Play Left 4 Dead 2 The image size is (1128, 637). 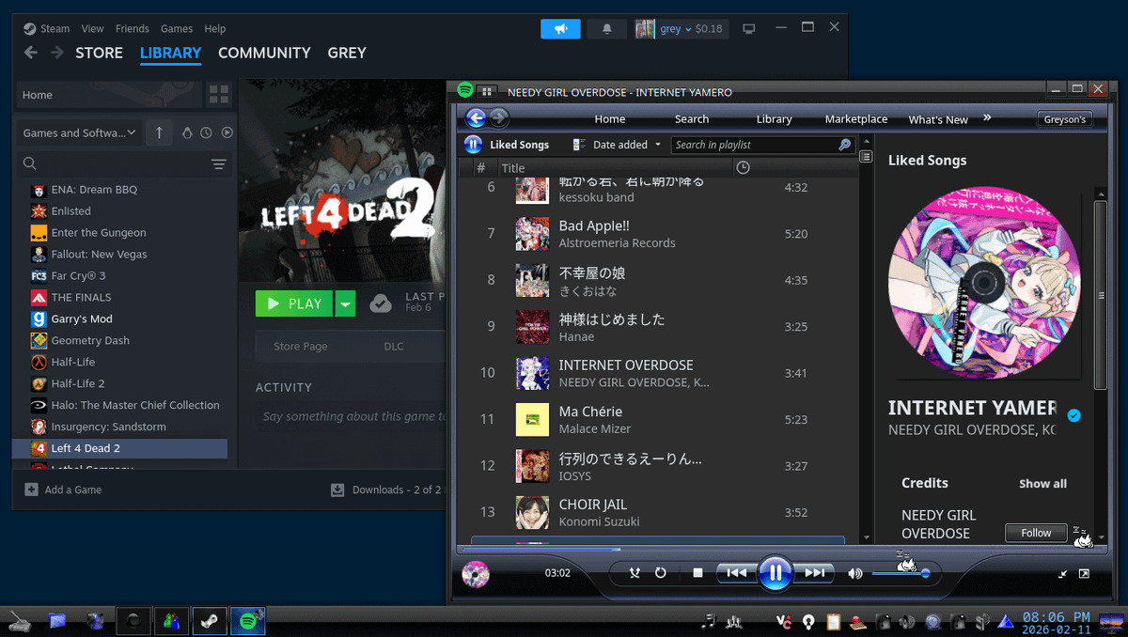coord(294,303)
